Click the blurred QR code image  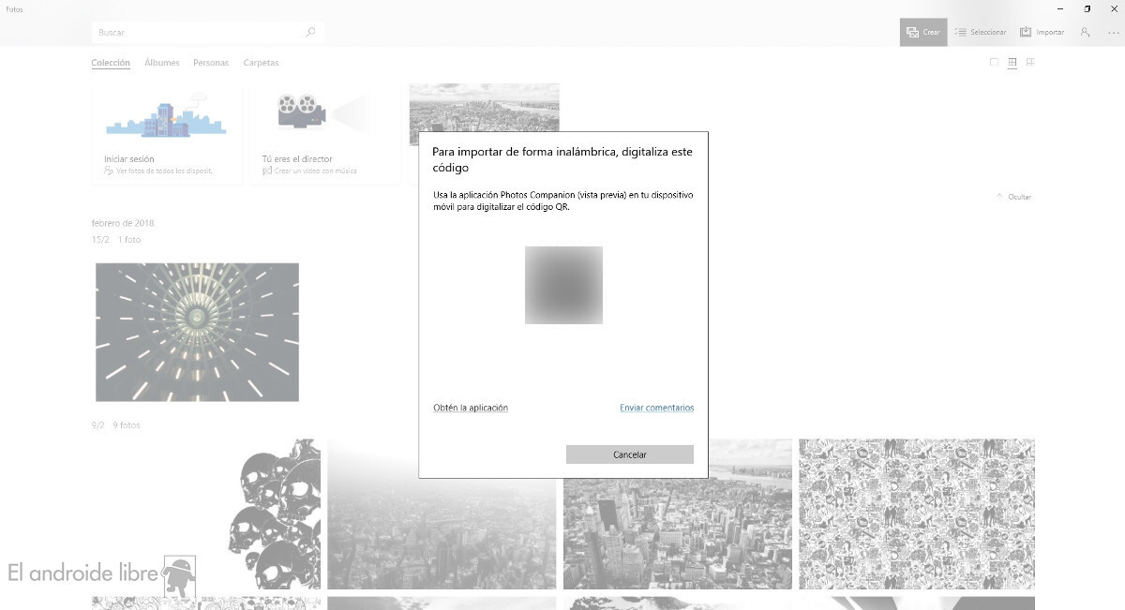click(563, 285)
